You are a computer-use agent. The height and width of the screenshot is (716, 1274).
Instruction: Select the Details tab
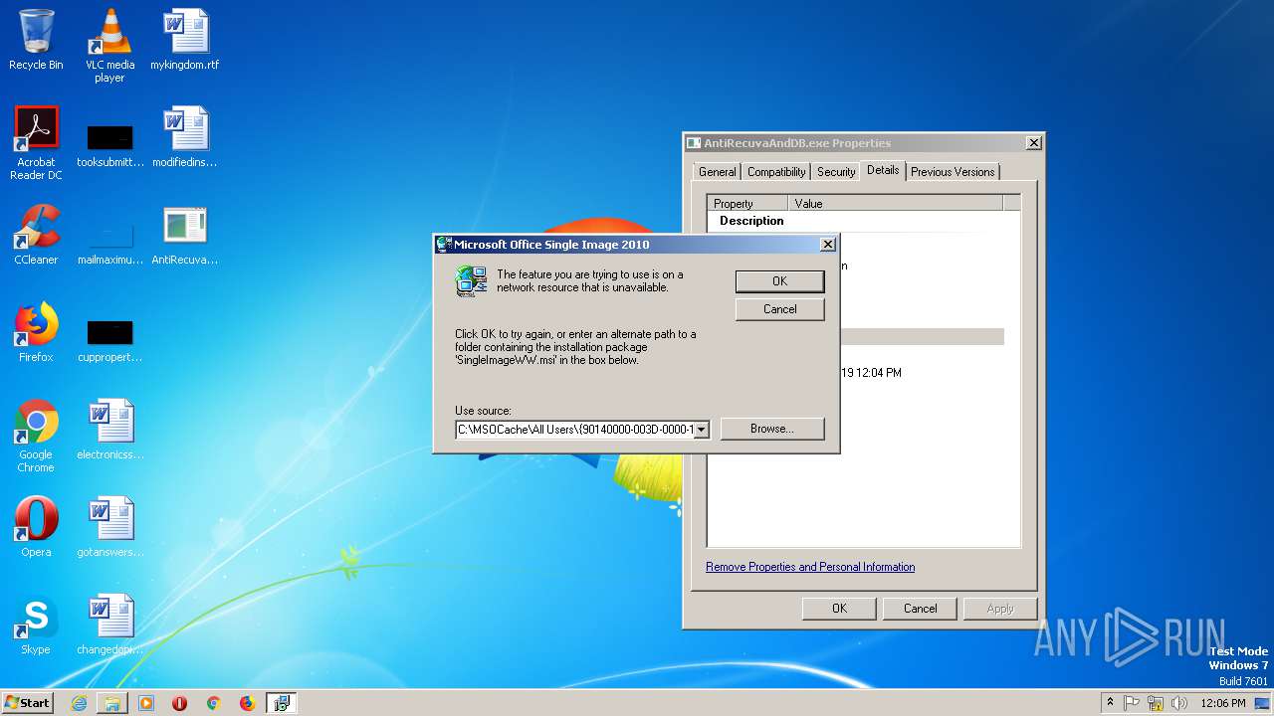[883, 170]
